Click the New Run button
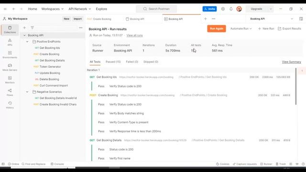 click(266, 29)
